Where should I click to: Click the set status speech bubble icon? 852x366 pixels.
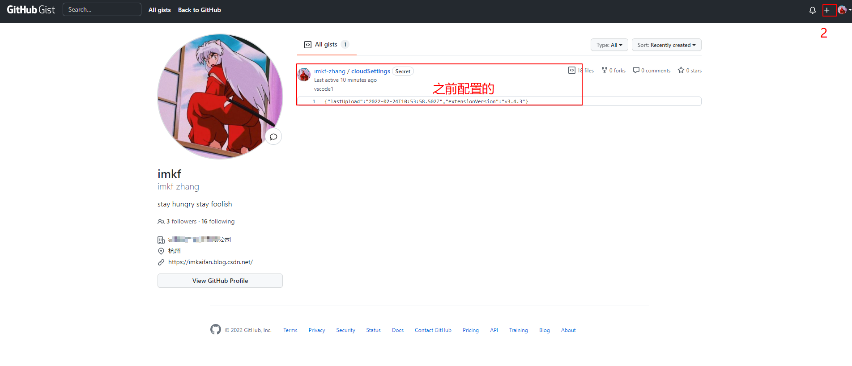pos(273,137)
